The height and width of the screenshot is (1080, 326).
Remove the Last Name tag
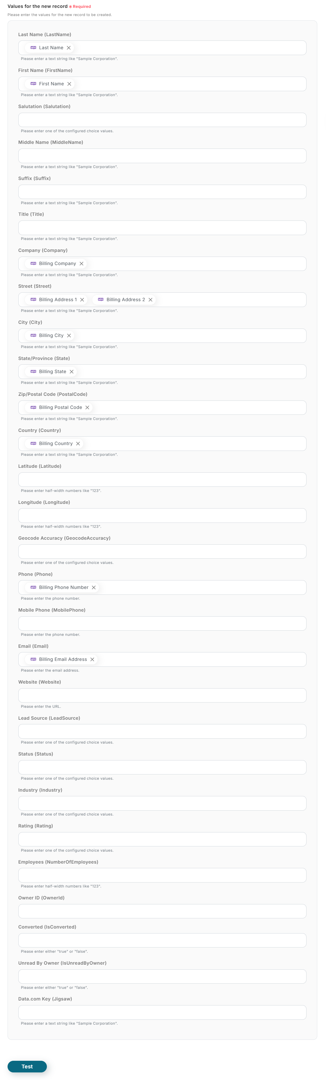(x=69, y=48)
